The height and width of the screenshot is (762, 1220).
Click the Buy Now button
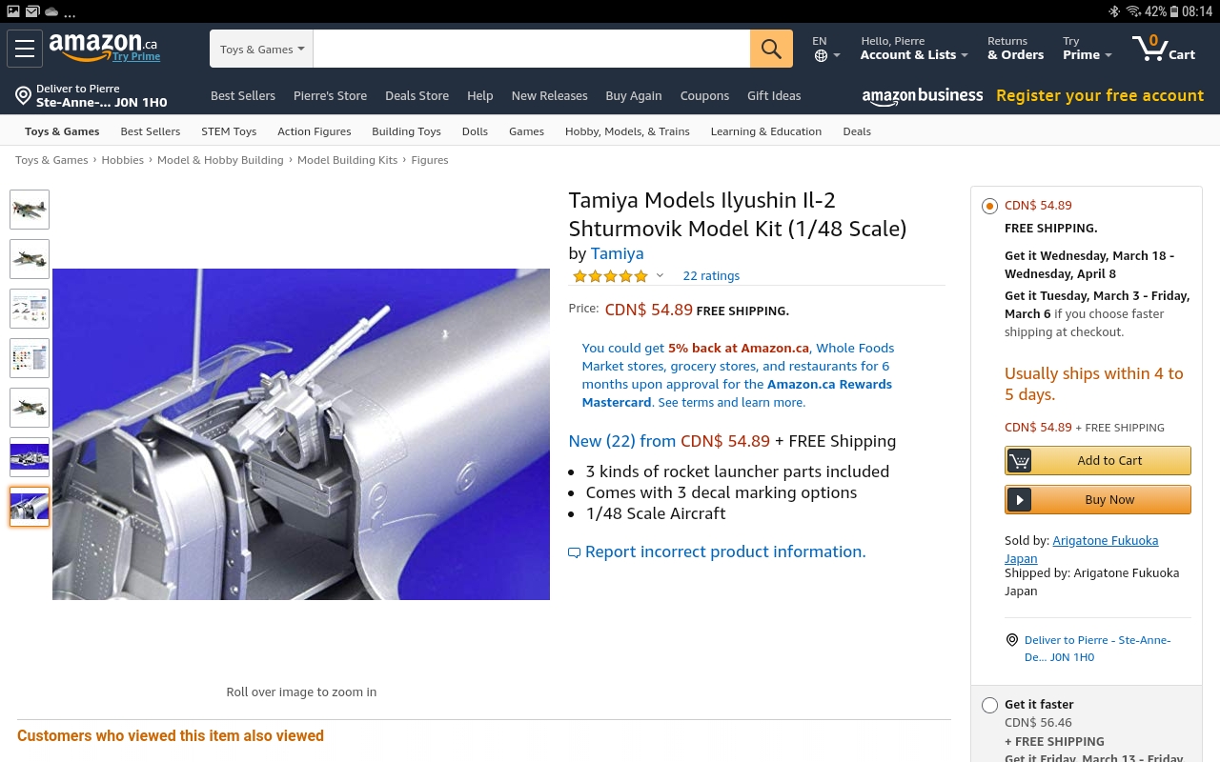click(x=1098, y=499)
